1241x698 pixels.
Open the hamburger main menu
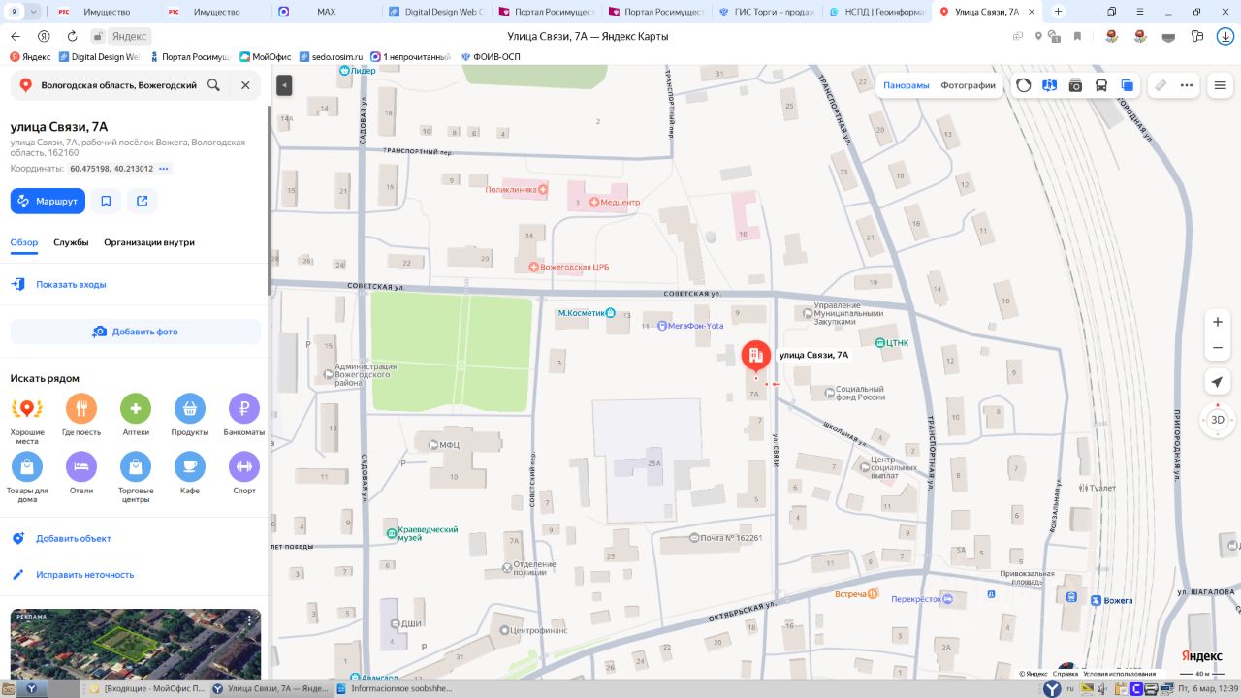pyautogui.click(x=1221, y=85)
